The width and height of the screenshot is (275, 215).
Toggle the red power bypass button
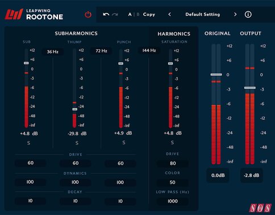[x=88, y=15]
